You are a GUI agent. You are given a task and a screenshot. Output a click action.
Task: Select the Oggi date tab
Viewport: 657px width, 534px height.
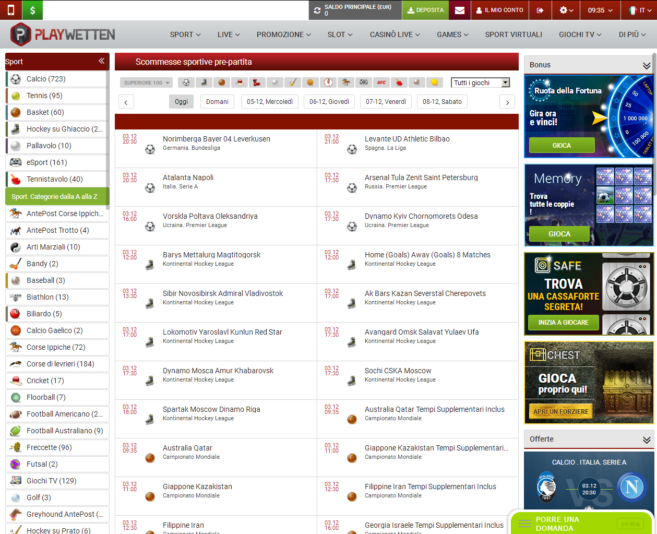181,101
